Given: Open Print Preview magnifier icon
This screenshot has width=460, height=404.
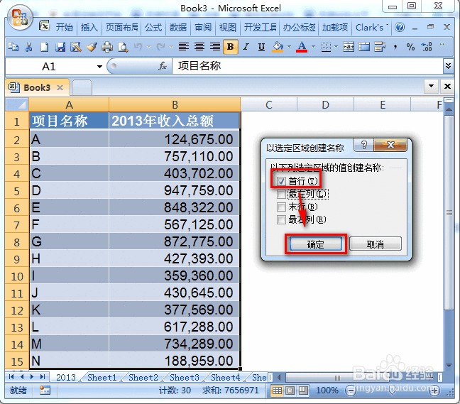Looking at the screenshot, I should click(x=123, y=47).
